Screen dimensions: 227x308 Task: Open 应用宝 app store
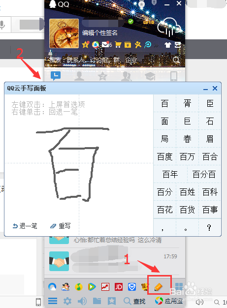(169, 301)
